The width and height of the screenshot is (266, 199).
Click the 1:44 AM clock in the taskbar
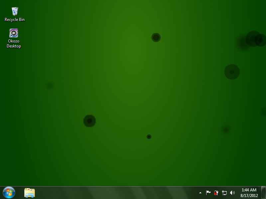249,190
